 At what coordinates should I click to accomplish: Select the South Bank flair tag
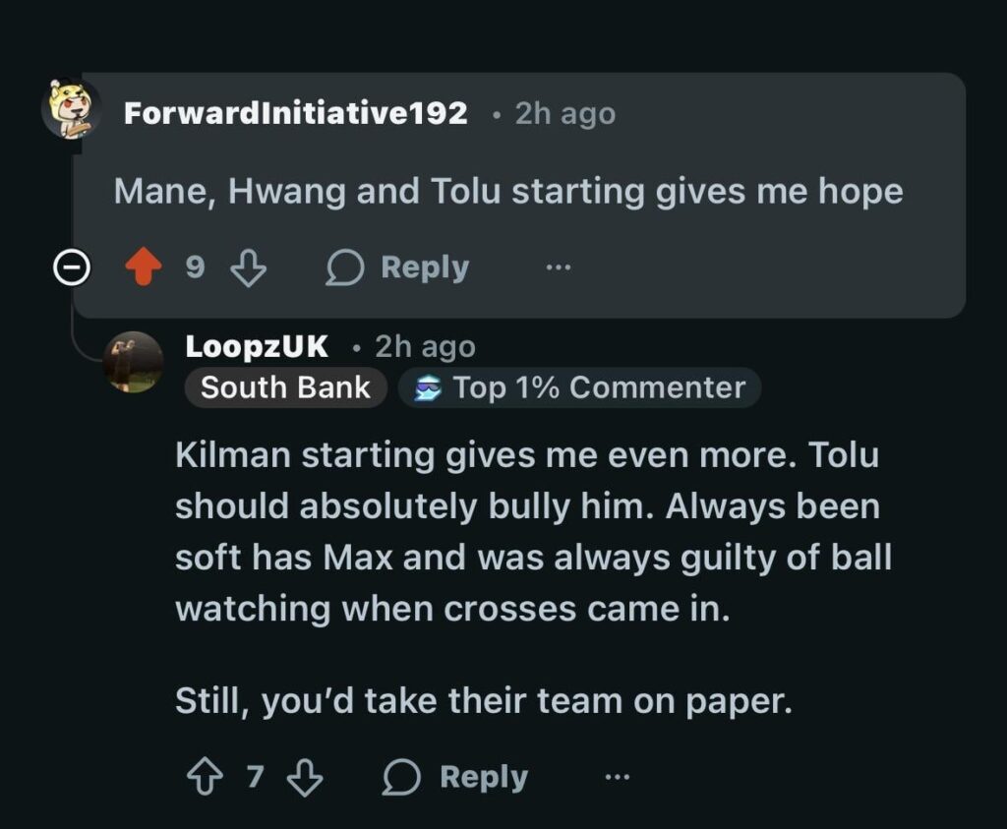(x=285, y=387)
